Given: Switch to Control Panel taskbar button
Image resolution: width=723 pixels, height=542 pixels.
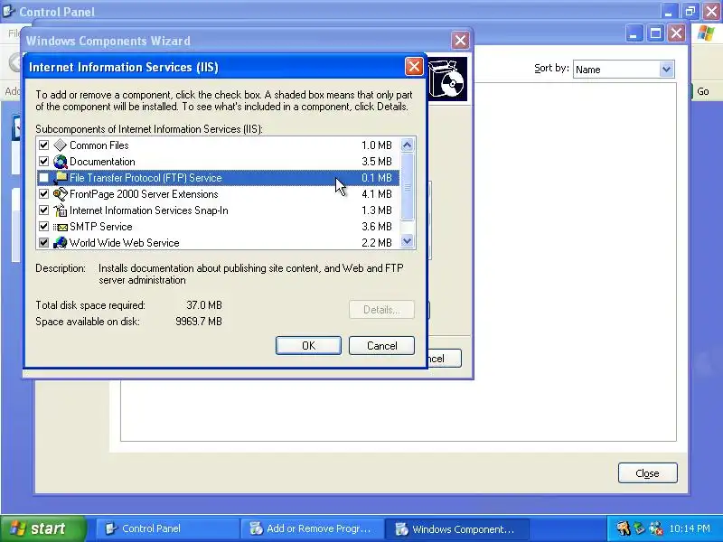Looking at the screenshot, I should tap(166, 528).
